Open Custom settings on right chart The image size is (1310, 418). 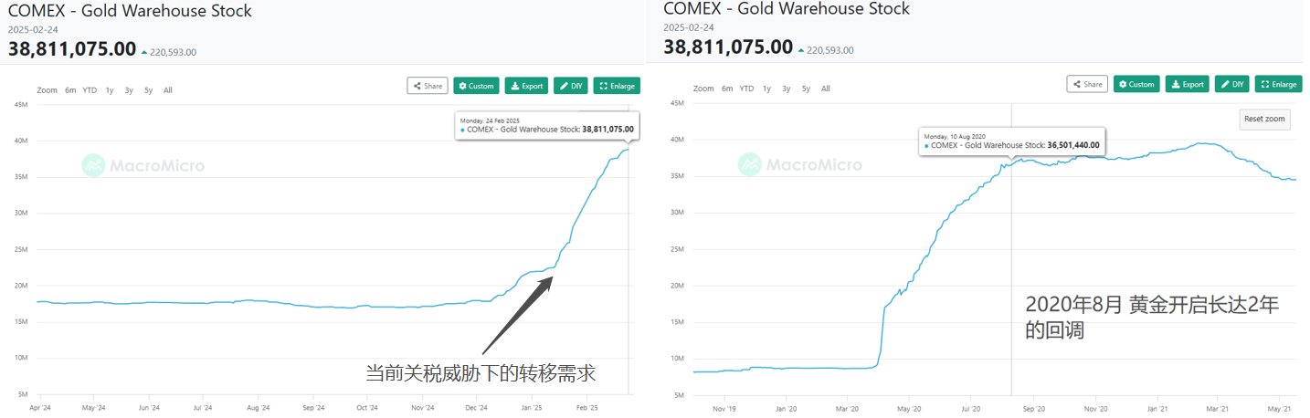click(1136, 84)
